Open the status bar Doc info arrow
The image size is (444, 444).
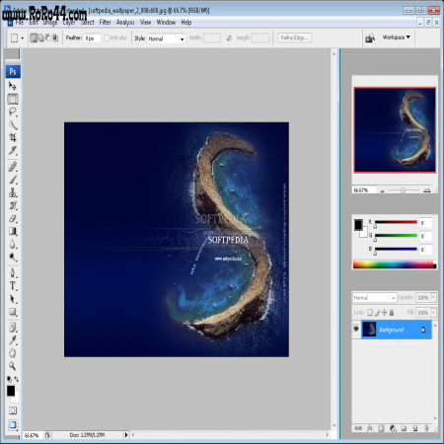pos(126,435)
